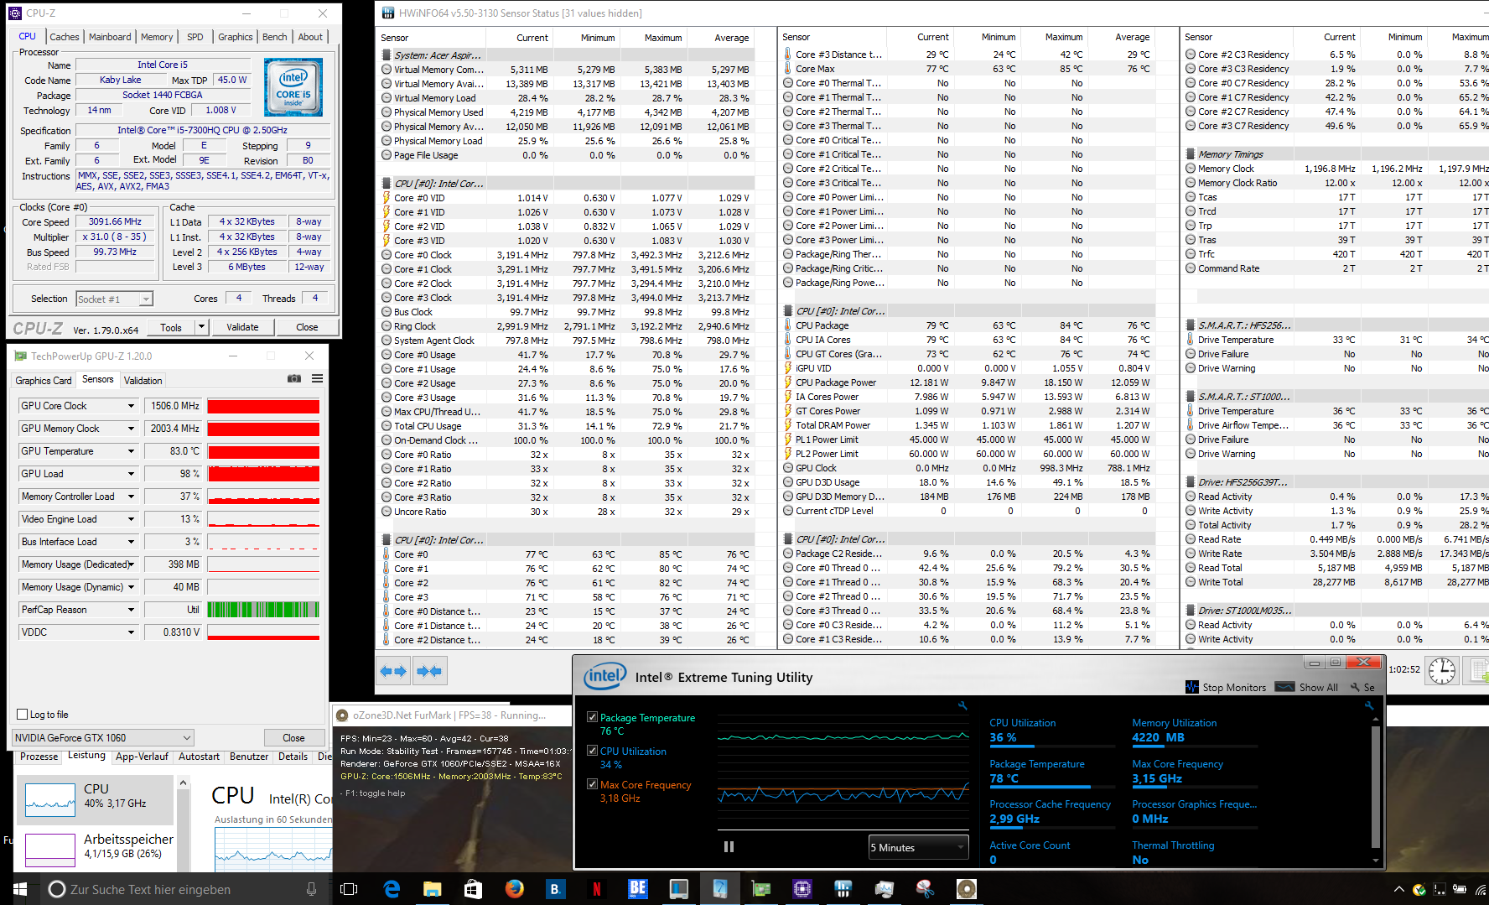Enable the Log to file checkbox

[x=23, y=715]
